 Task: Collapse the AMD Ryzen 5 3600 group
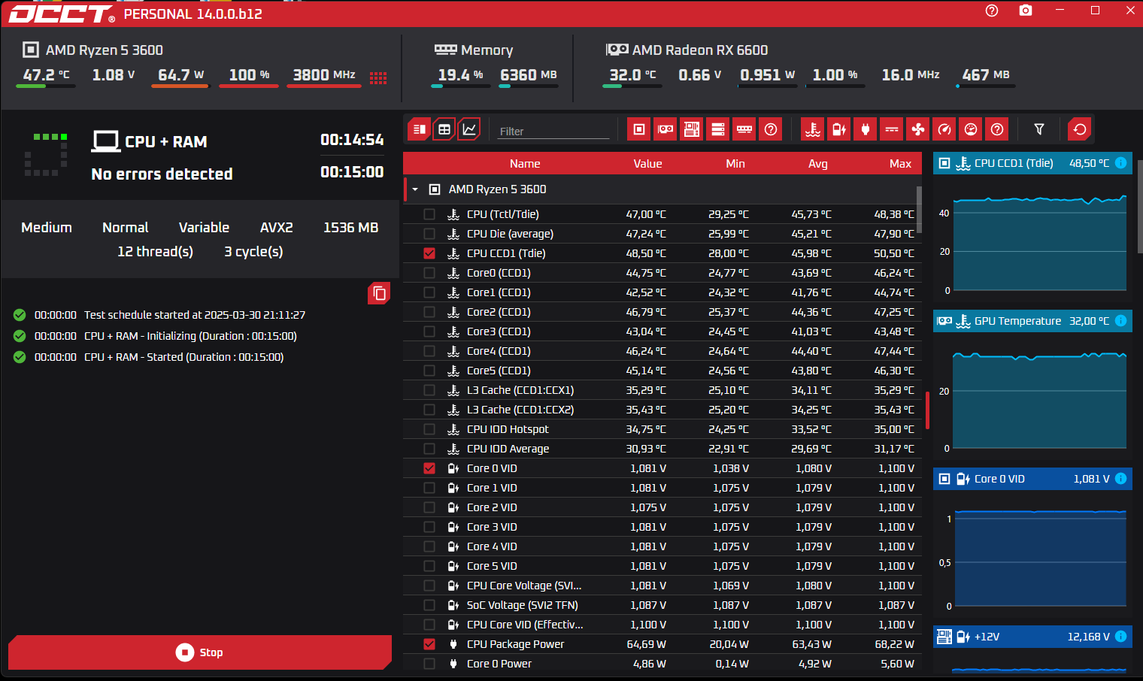[x=415, y=189]
